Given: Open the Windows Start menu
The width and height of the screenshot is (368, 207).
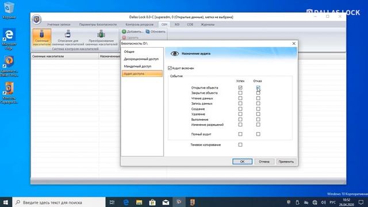Looking at the screenshot, I should click(6, 202).
